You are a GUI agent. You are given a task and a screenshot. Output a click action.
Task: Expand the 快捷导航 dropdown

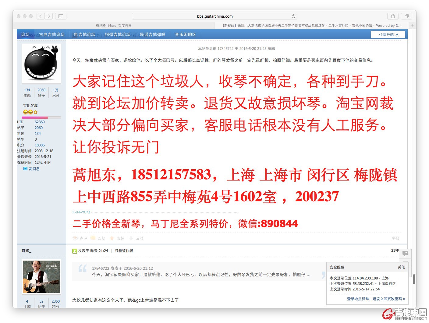click(x=388, y=35)
